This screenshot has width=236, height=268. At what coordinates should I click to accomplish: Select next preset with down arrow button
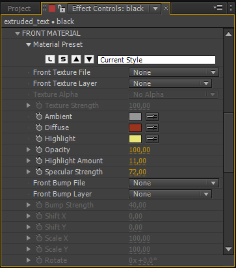pyautogui.click(x=89, y=59)
